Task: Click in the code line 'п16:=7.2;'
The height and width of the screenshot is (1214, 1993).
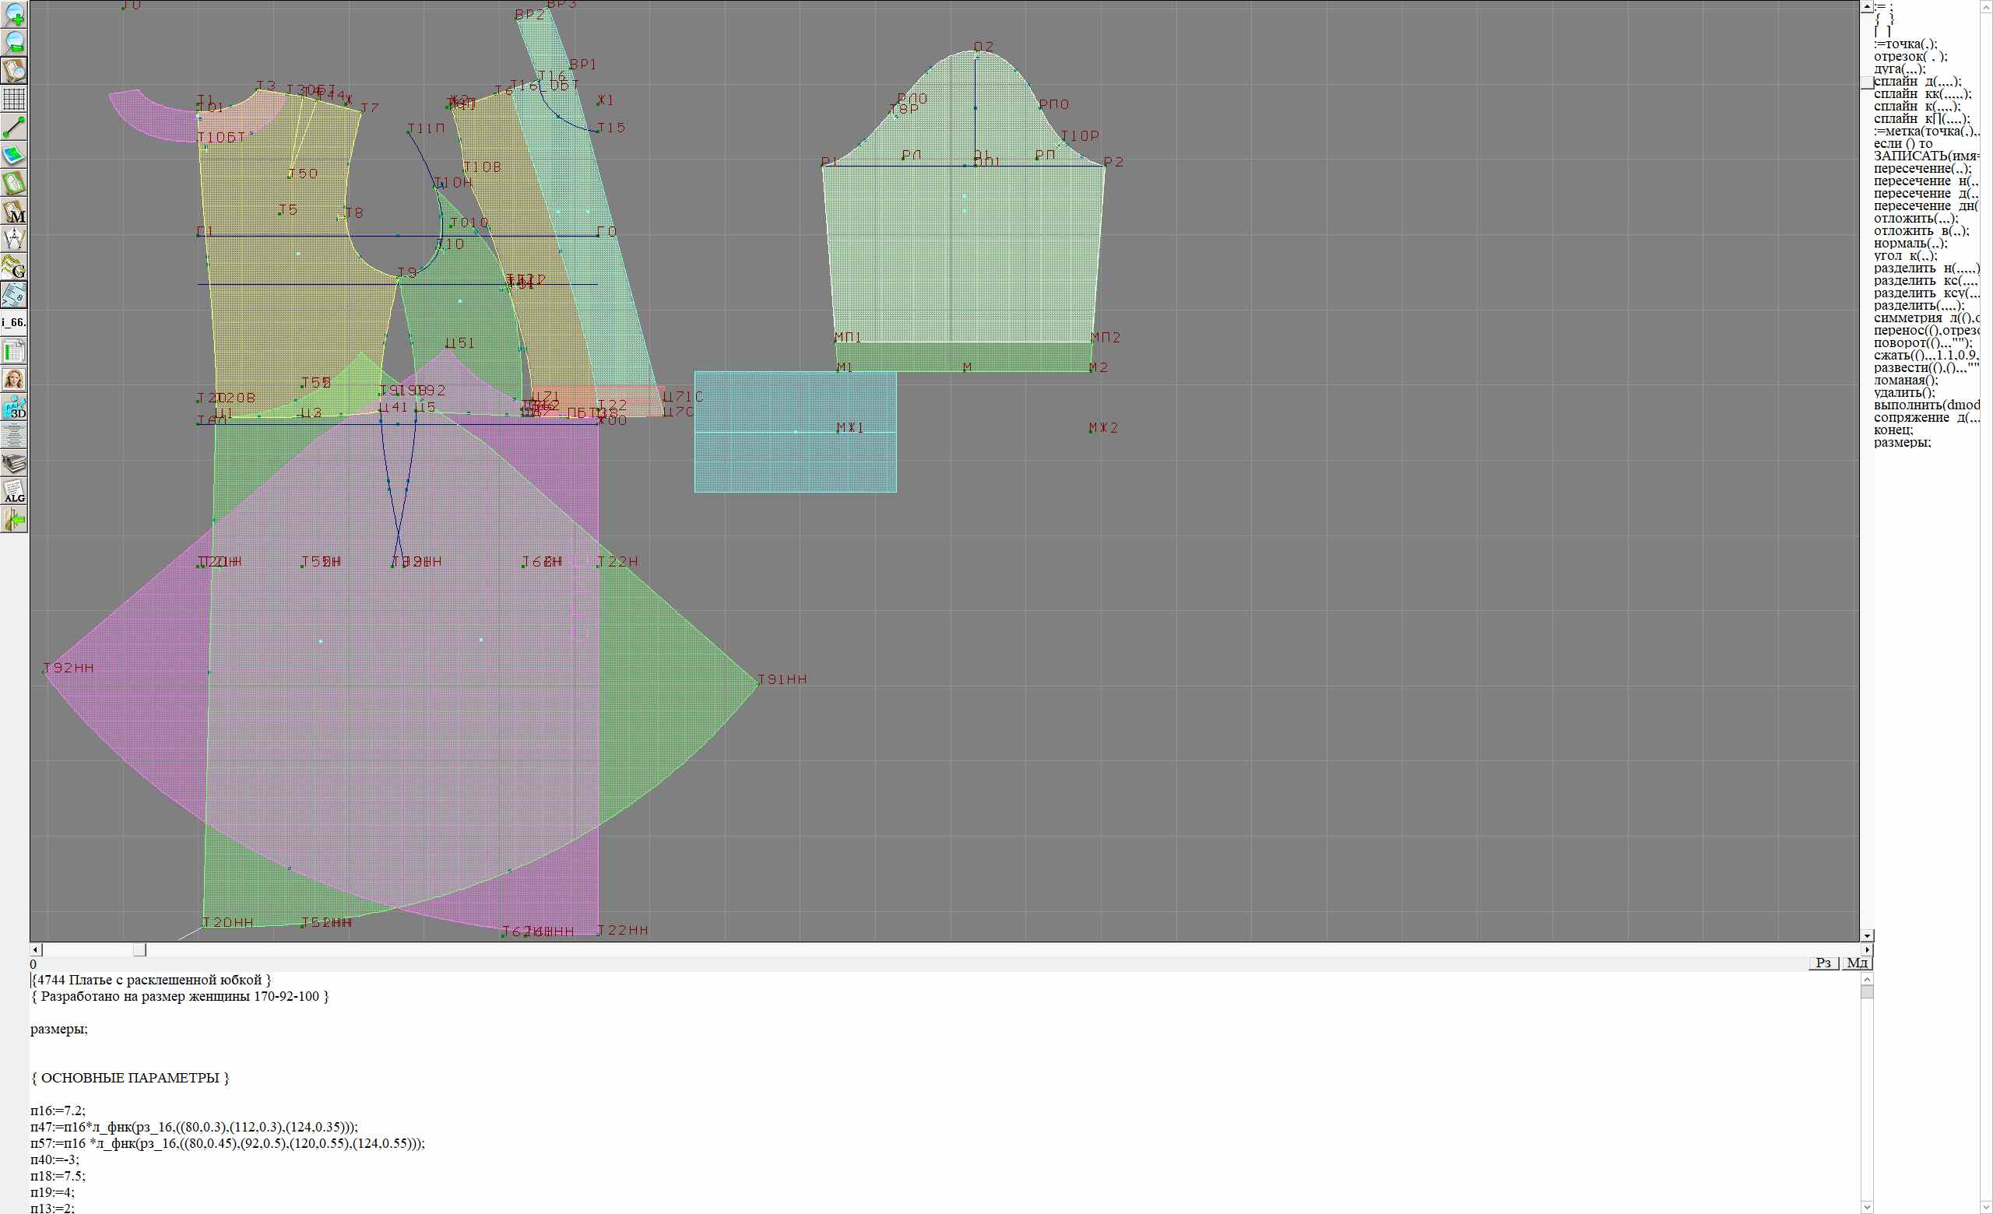Action: pyautogui.click(x=58, y=1110)
